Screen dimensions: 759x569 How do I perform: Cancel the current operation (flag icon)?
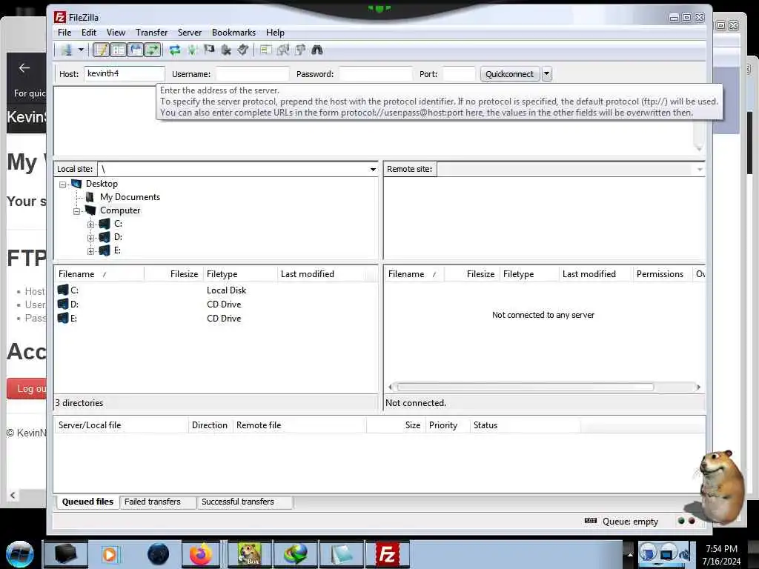(209, 50)
